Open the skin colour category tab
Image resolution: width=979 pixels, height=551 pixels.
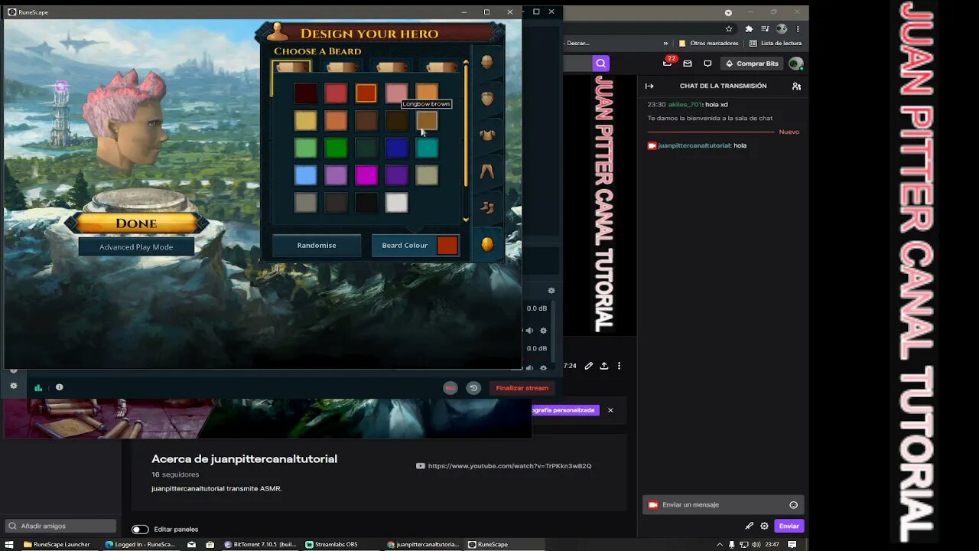coord(487,244)
